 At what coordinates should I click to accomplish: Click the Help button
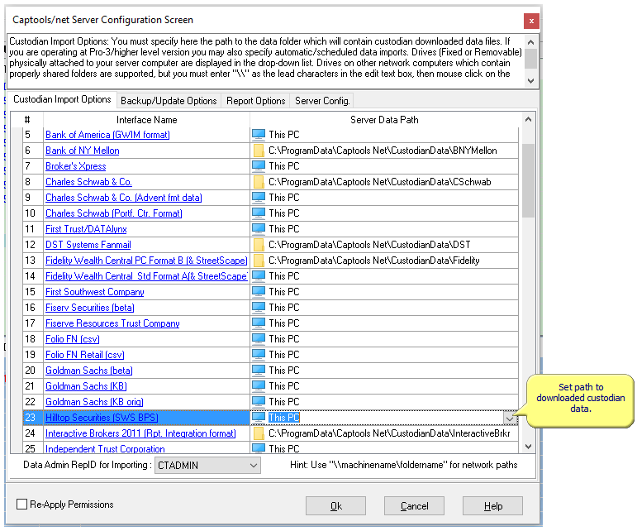tap(492, 506)
